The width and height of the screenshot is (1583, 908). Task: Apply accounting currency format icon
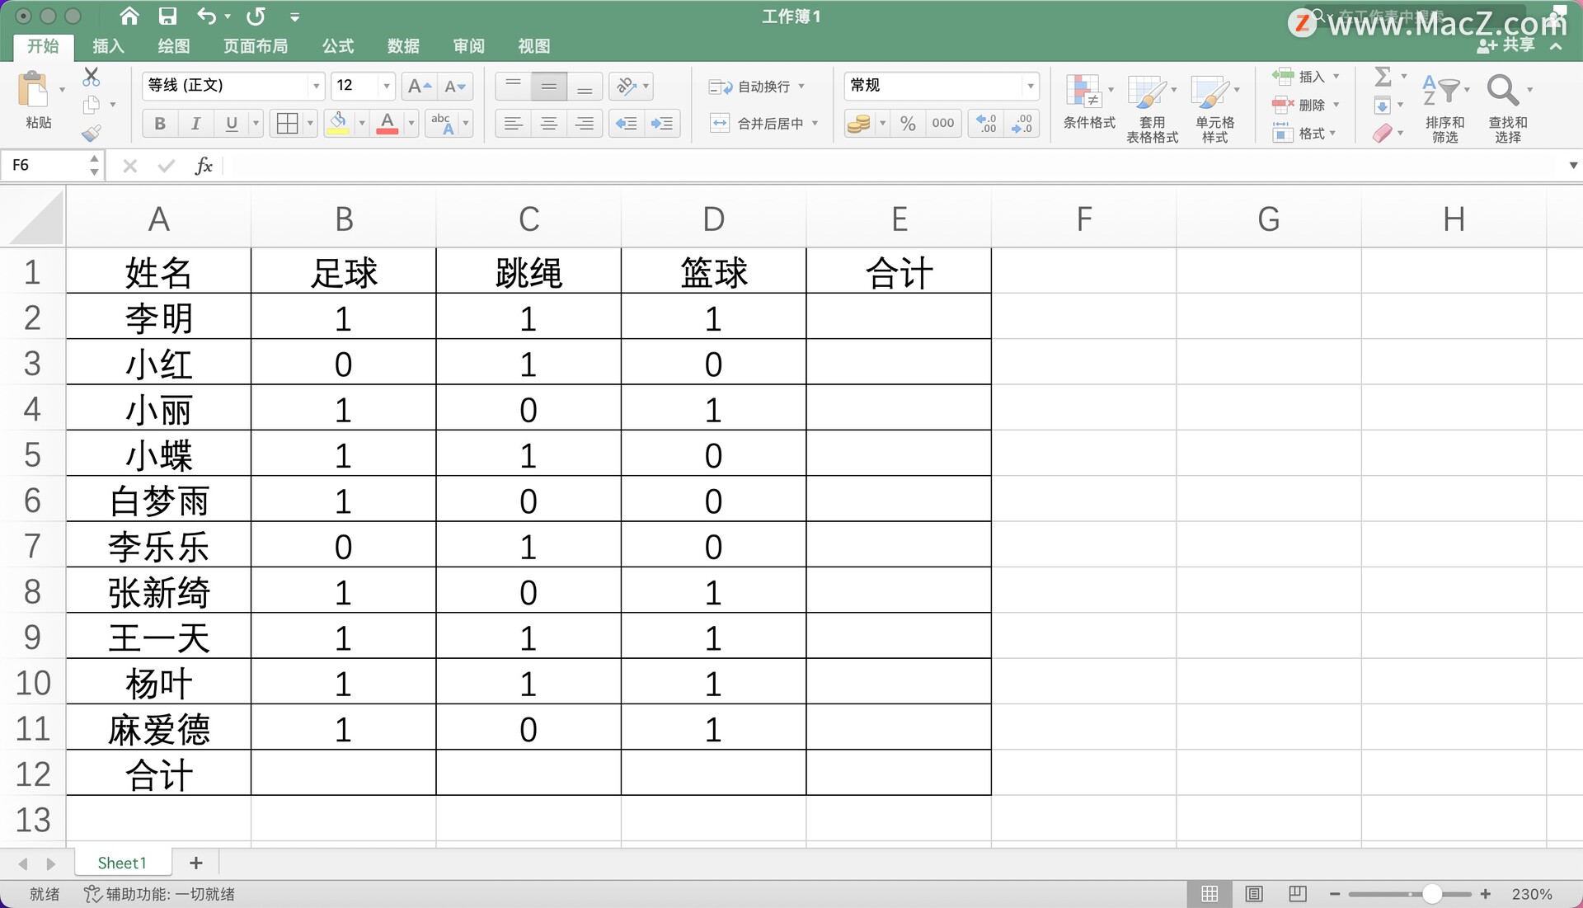click(x=859, y=124)
